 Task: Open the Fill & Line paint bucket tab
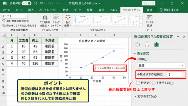[138, 44]
